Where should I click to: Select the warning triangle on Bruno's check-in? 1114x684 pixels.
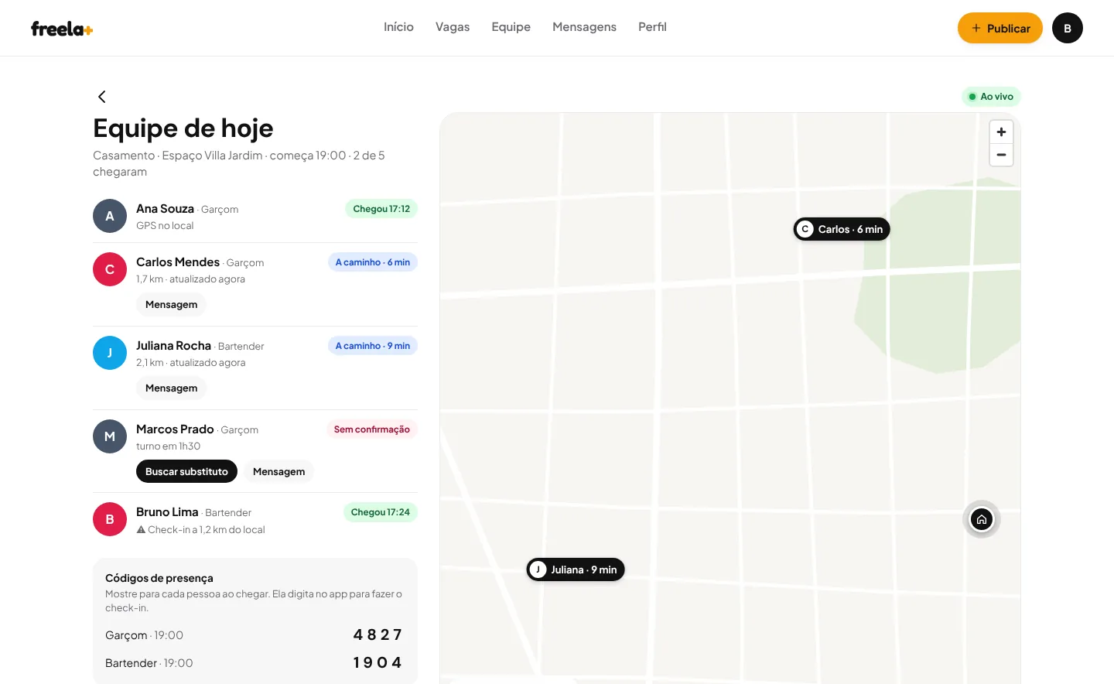(141, 530)
